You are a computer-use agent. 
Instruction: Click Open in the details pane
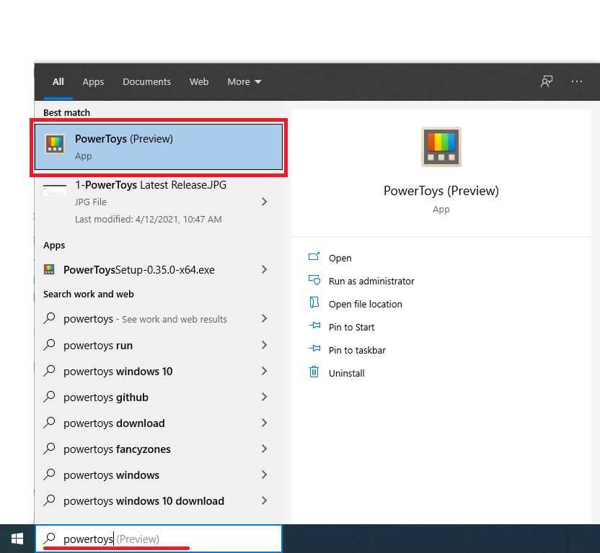(x=340, y=258)
